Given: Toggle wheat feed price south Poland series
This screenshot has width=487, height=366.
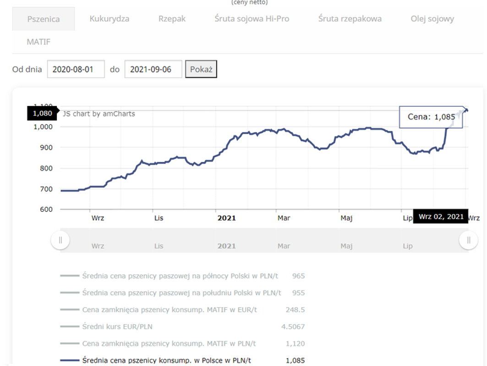Looking at the screenshot, I should point(183,292).
